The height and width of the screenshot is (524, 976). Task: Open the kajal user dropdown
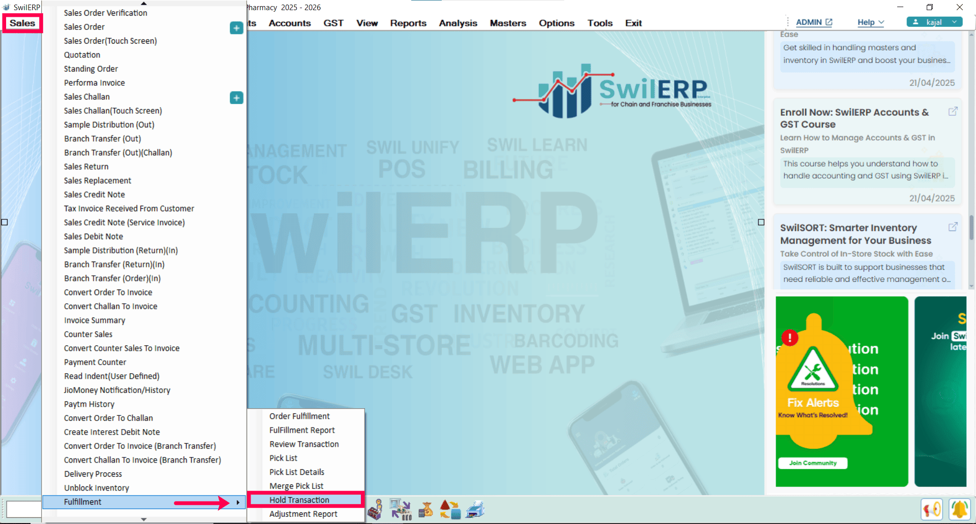(x=934, y=22)
